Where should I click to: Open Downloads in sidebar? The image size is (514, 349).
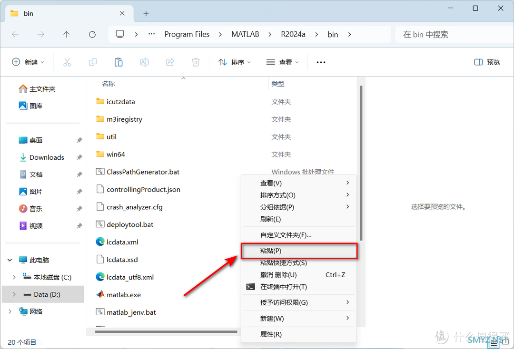[x=41, y=157]
